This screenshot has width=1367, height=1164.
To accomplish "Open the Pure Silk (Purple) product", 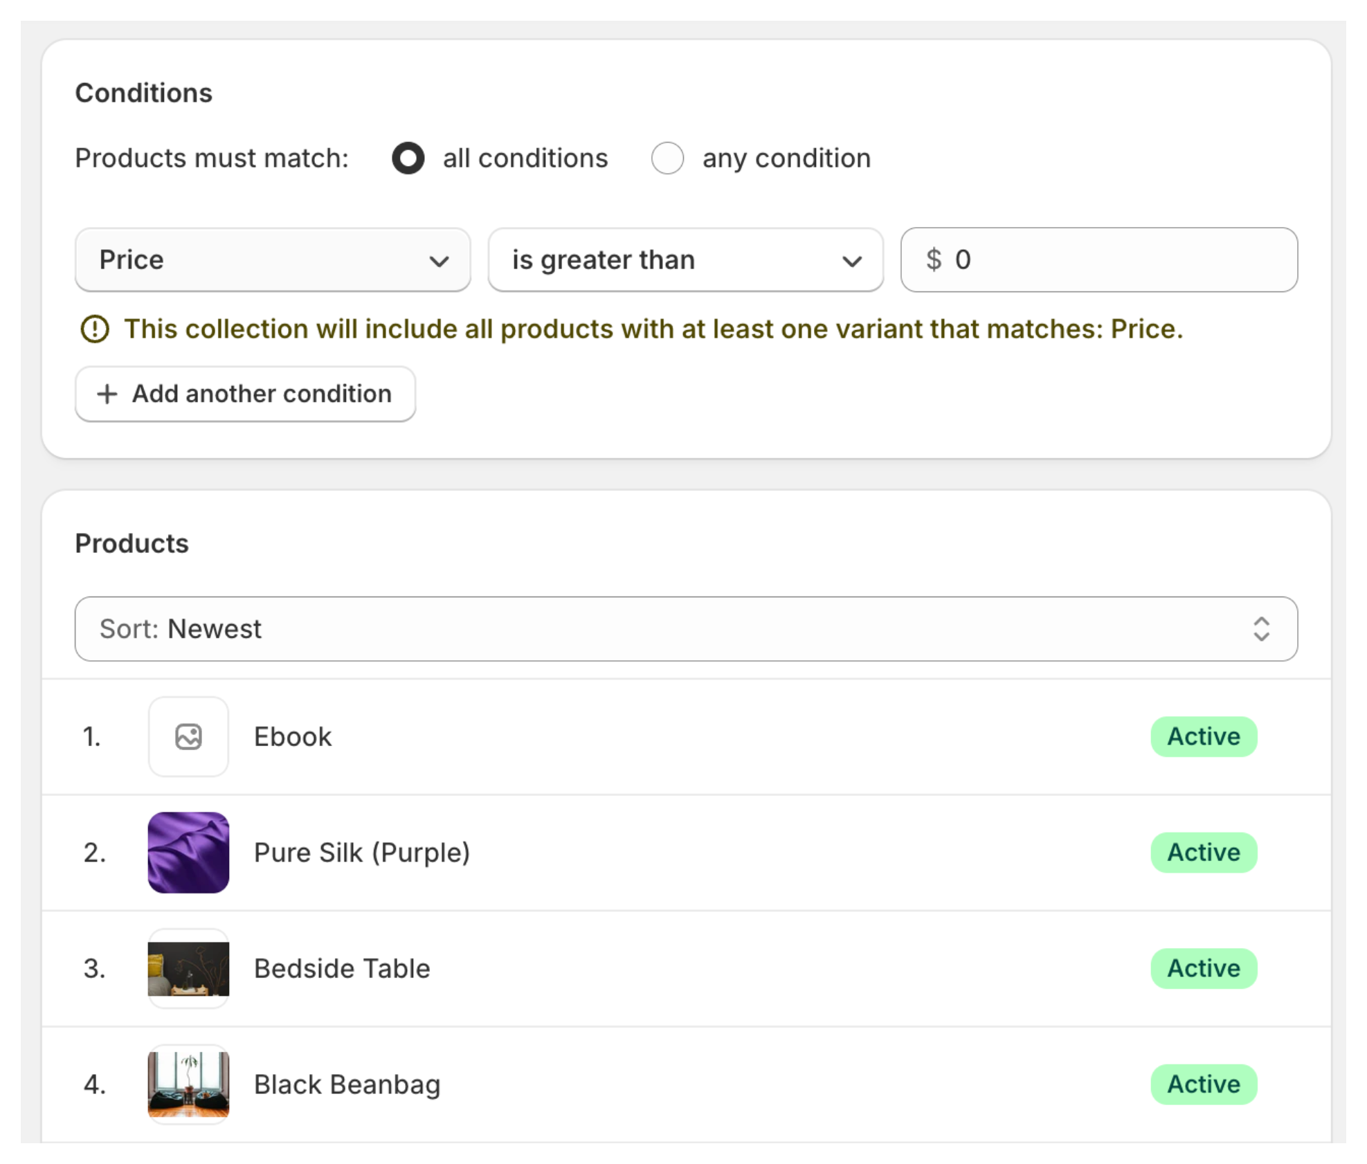I will coord(361,852).
